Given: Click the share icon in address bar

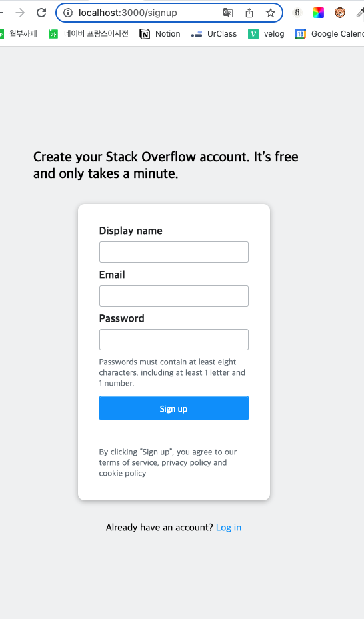Looking at the screenshot, I should coord(249,13).
